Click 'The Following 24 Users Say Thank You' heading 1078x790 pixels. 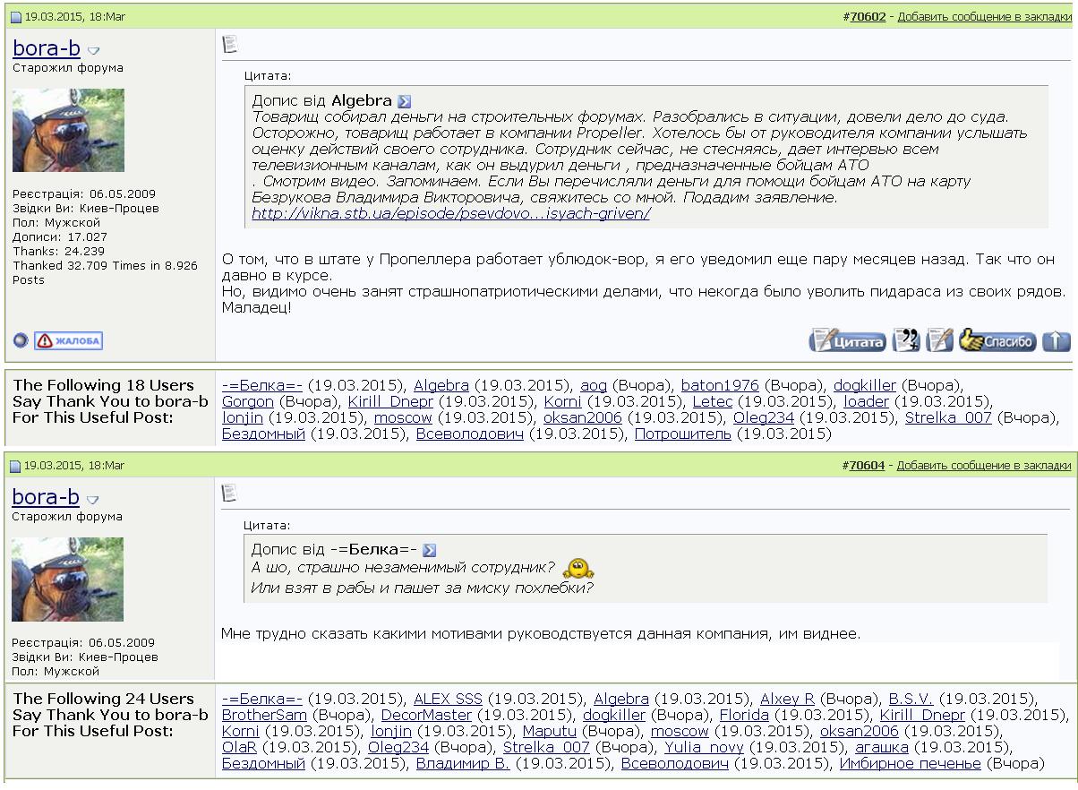click(x=110, y=715)
